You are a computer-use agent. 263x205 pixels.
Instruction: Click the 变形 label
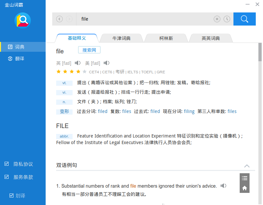[64, 111]
